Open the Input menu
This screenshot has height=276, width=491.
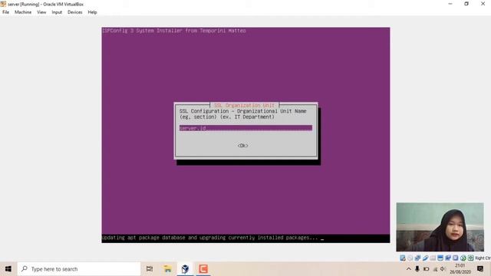pos(57,12)
